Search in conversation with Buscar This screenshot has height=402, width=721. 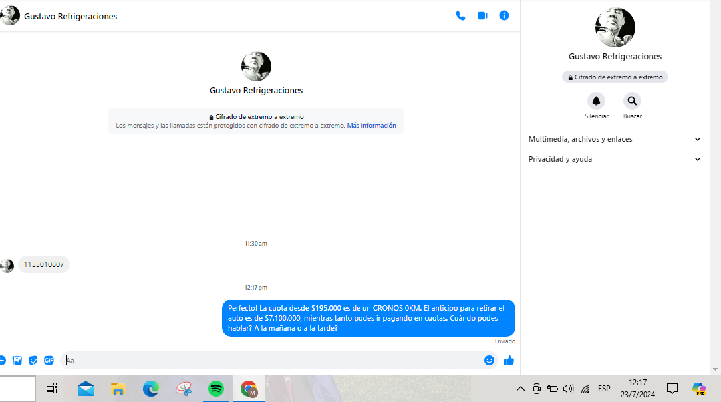pos(632,101)
